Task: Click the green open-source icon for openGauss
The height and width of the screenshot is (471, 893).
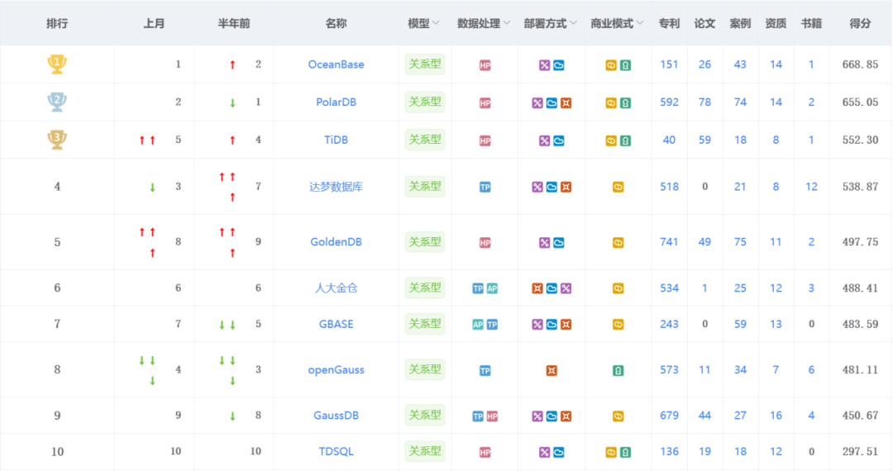Action: (618, 370)
